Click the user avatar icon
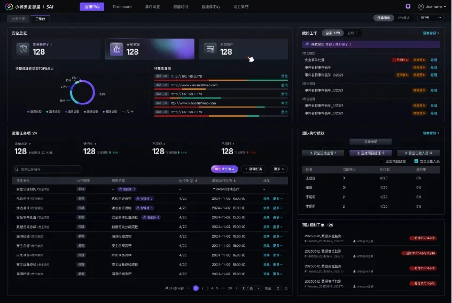This screenshot has height=303, width=452. pos(420,6)
